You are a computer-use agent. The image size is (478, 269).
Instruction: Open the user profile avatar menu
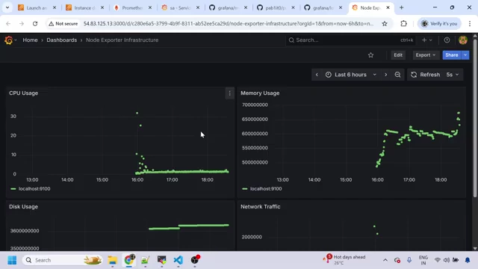[x=463, y=40]
